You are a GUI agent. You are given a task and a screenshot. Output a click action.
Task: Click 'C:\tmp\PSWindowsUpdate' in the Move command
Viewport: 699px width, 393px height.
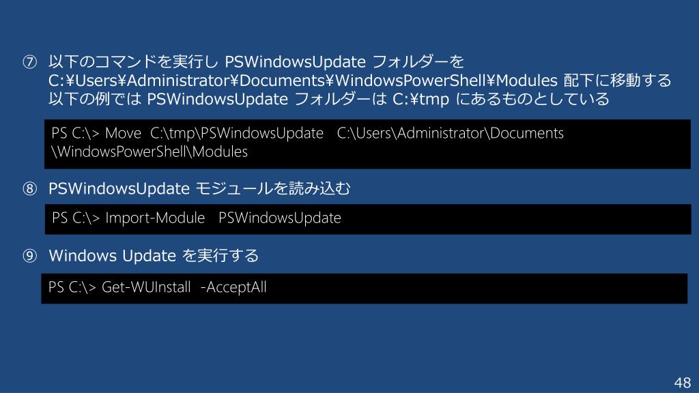pos(237,133)
